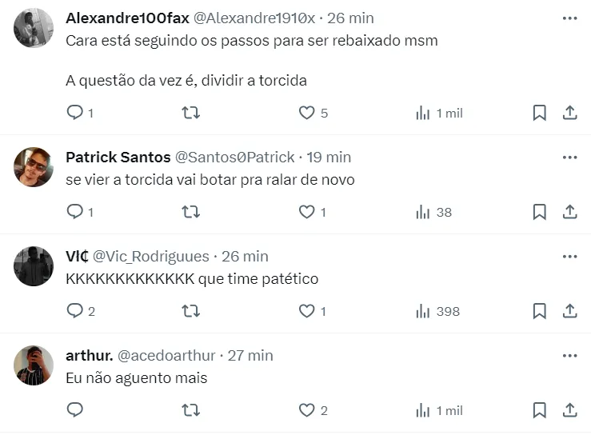Open more options on Alexandre100fax's tweet
The height and width of the screenshot is (435, 591).
569,18
